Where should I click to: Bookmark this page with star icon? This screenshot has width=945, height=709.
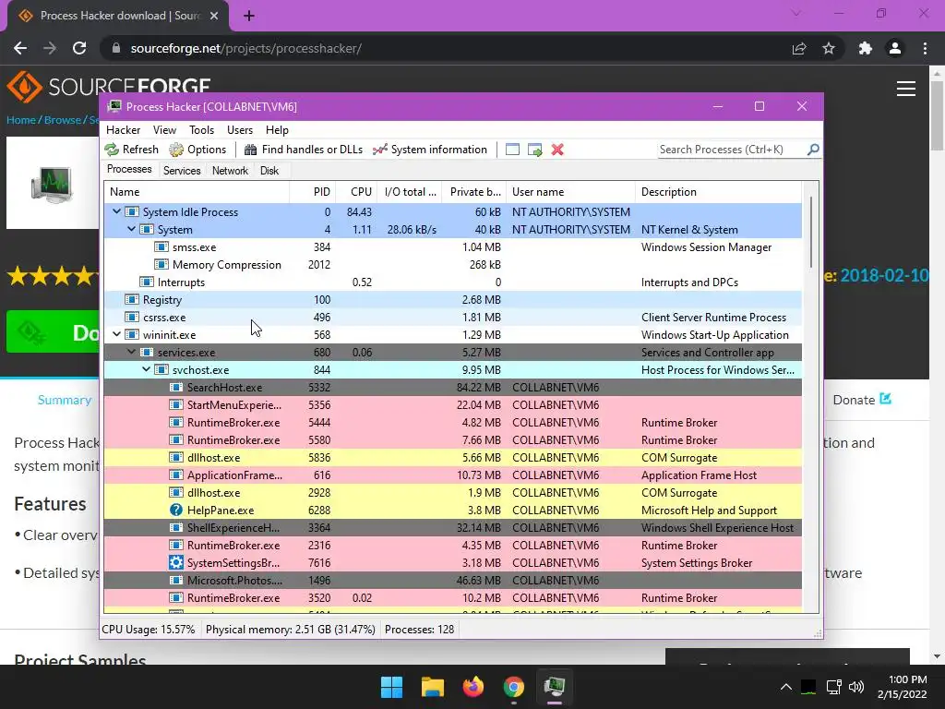[x=829, y=48]
